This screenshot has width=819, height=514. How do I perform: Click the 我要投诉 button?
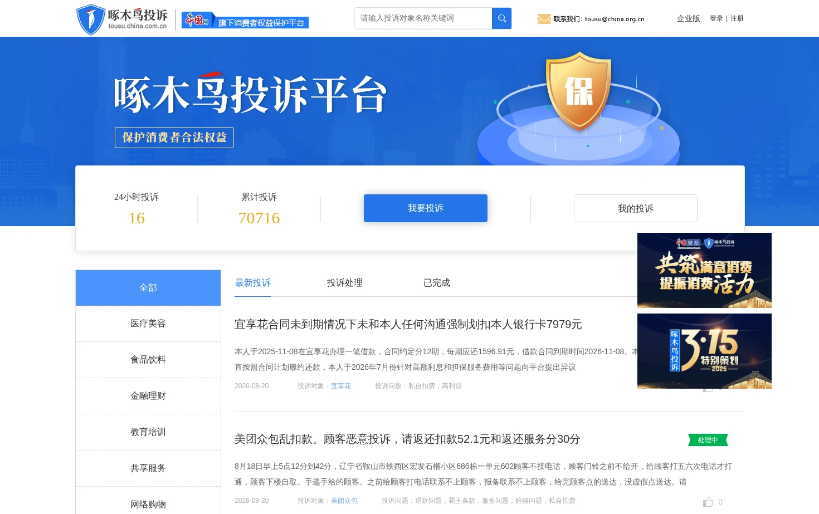[x=426, y=208]
